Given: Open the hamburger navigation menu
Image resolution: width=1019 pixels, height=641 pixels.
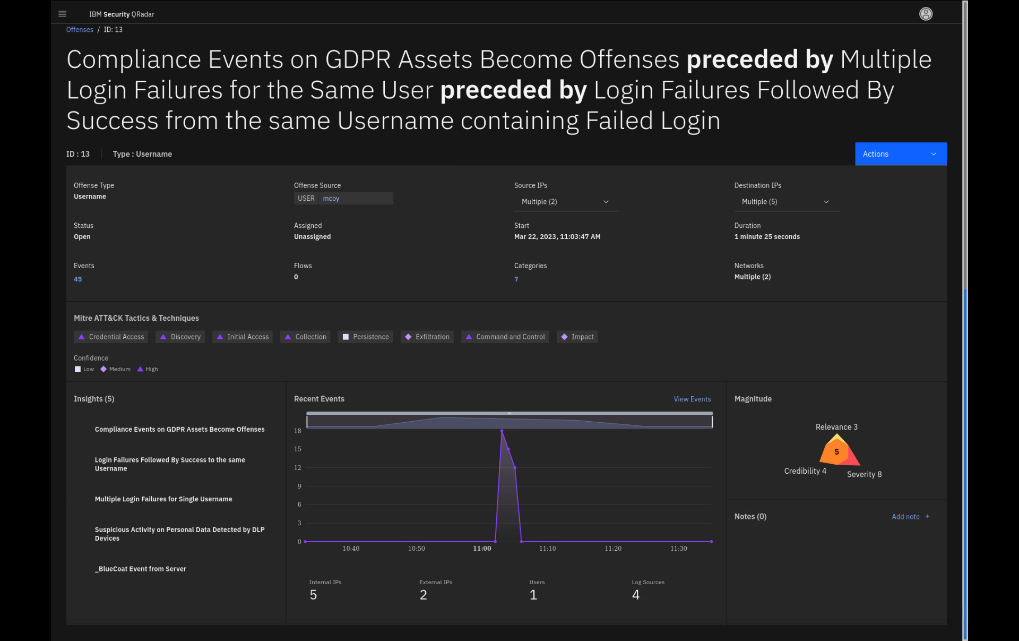Looking at the screenshot, I should pyautogui.click(x=62, y=14).
